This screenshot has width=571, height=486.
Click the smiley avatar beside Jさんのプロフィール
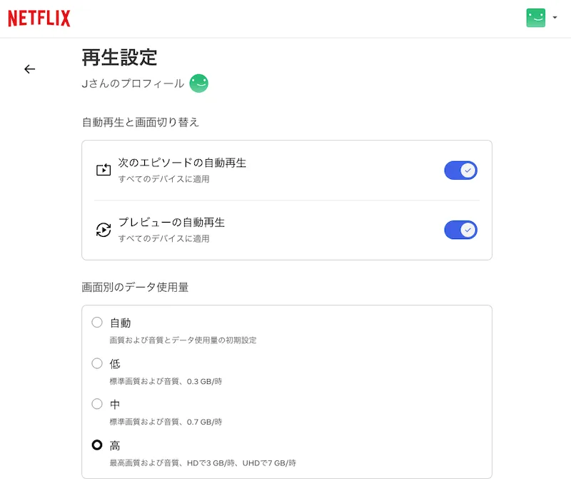pos(199,83)
